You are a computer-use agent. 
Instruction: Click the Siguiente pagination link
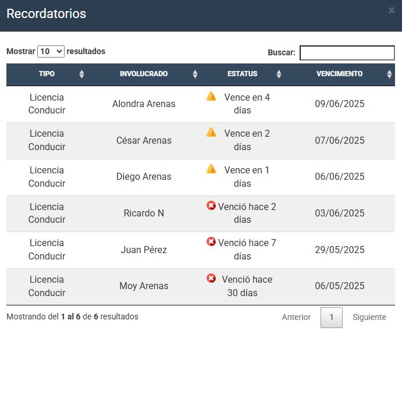click(369, 318)
